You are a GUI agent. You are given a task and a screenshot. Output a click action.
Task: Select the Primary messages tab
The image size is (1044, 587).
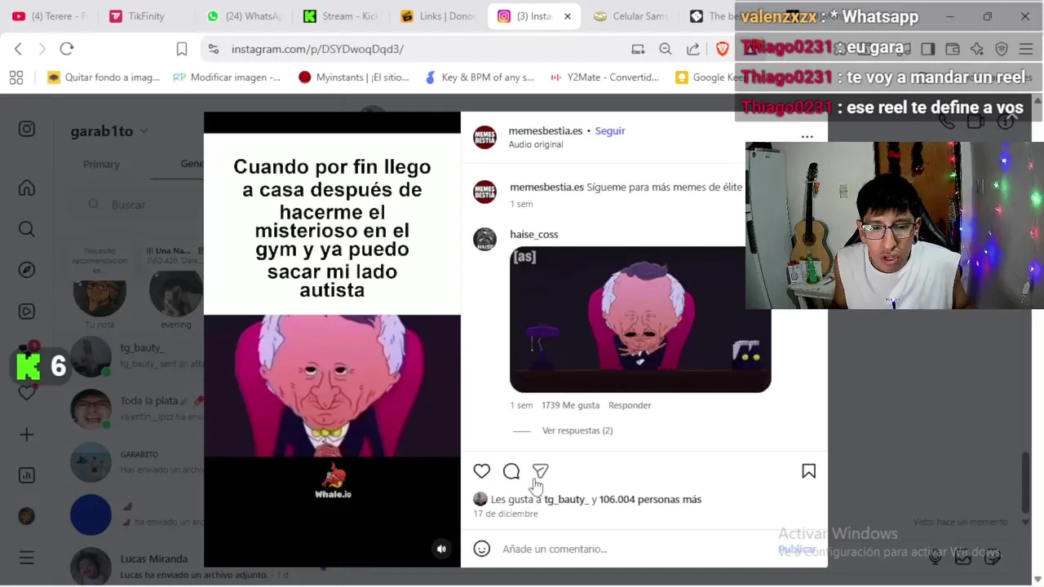(101, 164)
